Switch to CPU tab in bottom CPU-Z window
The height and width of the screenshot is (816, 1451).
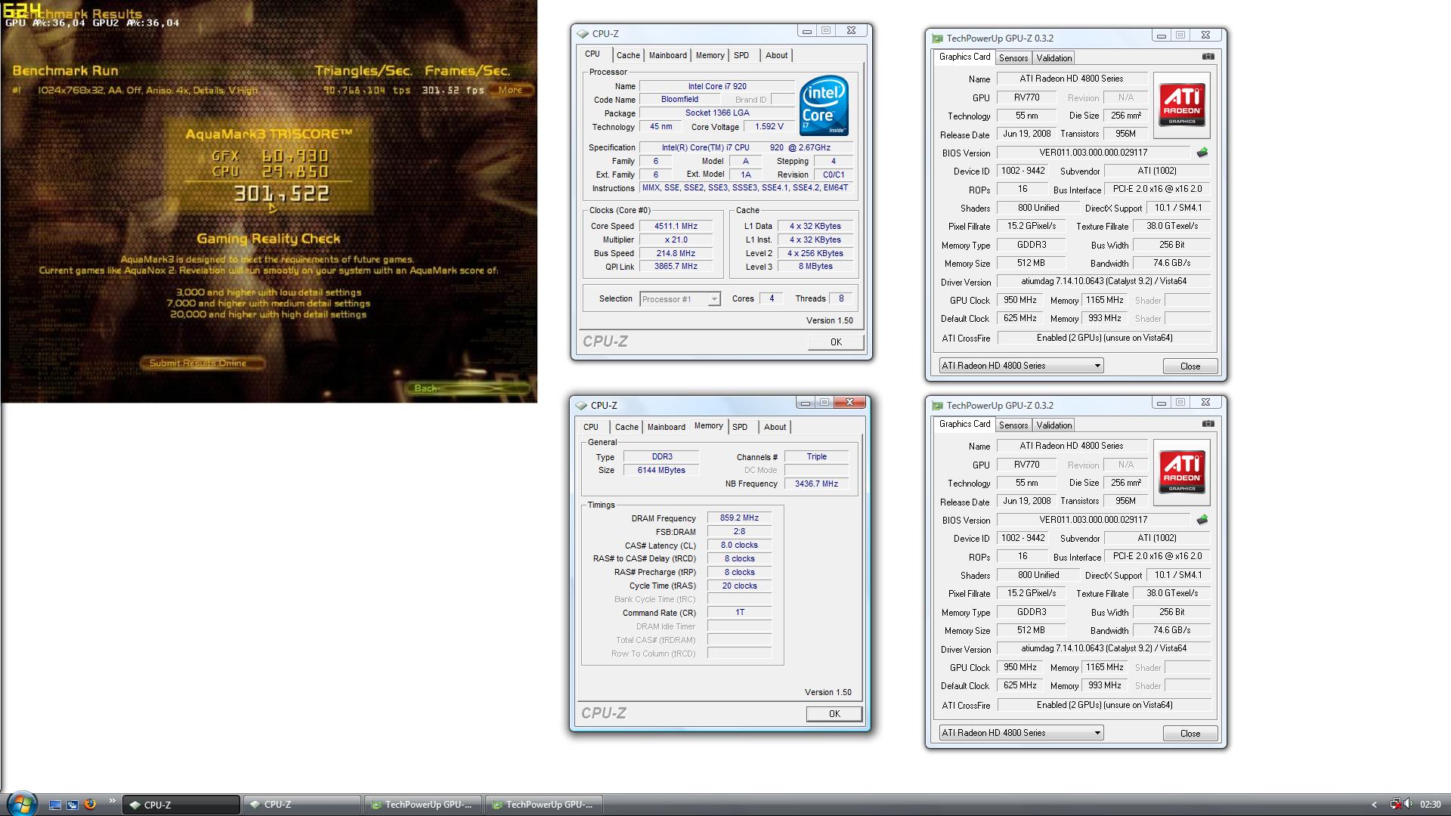[x=591, y=427]
